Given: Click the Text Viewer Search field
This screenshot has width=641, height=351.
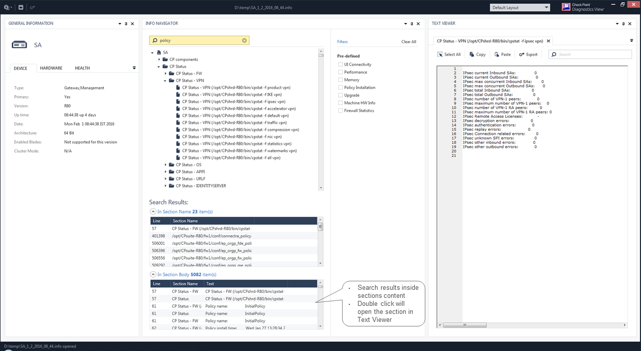Looking at the screenshot, I should [x=590, y=55].
